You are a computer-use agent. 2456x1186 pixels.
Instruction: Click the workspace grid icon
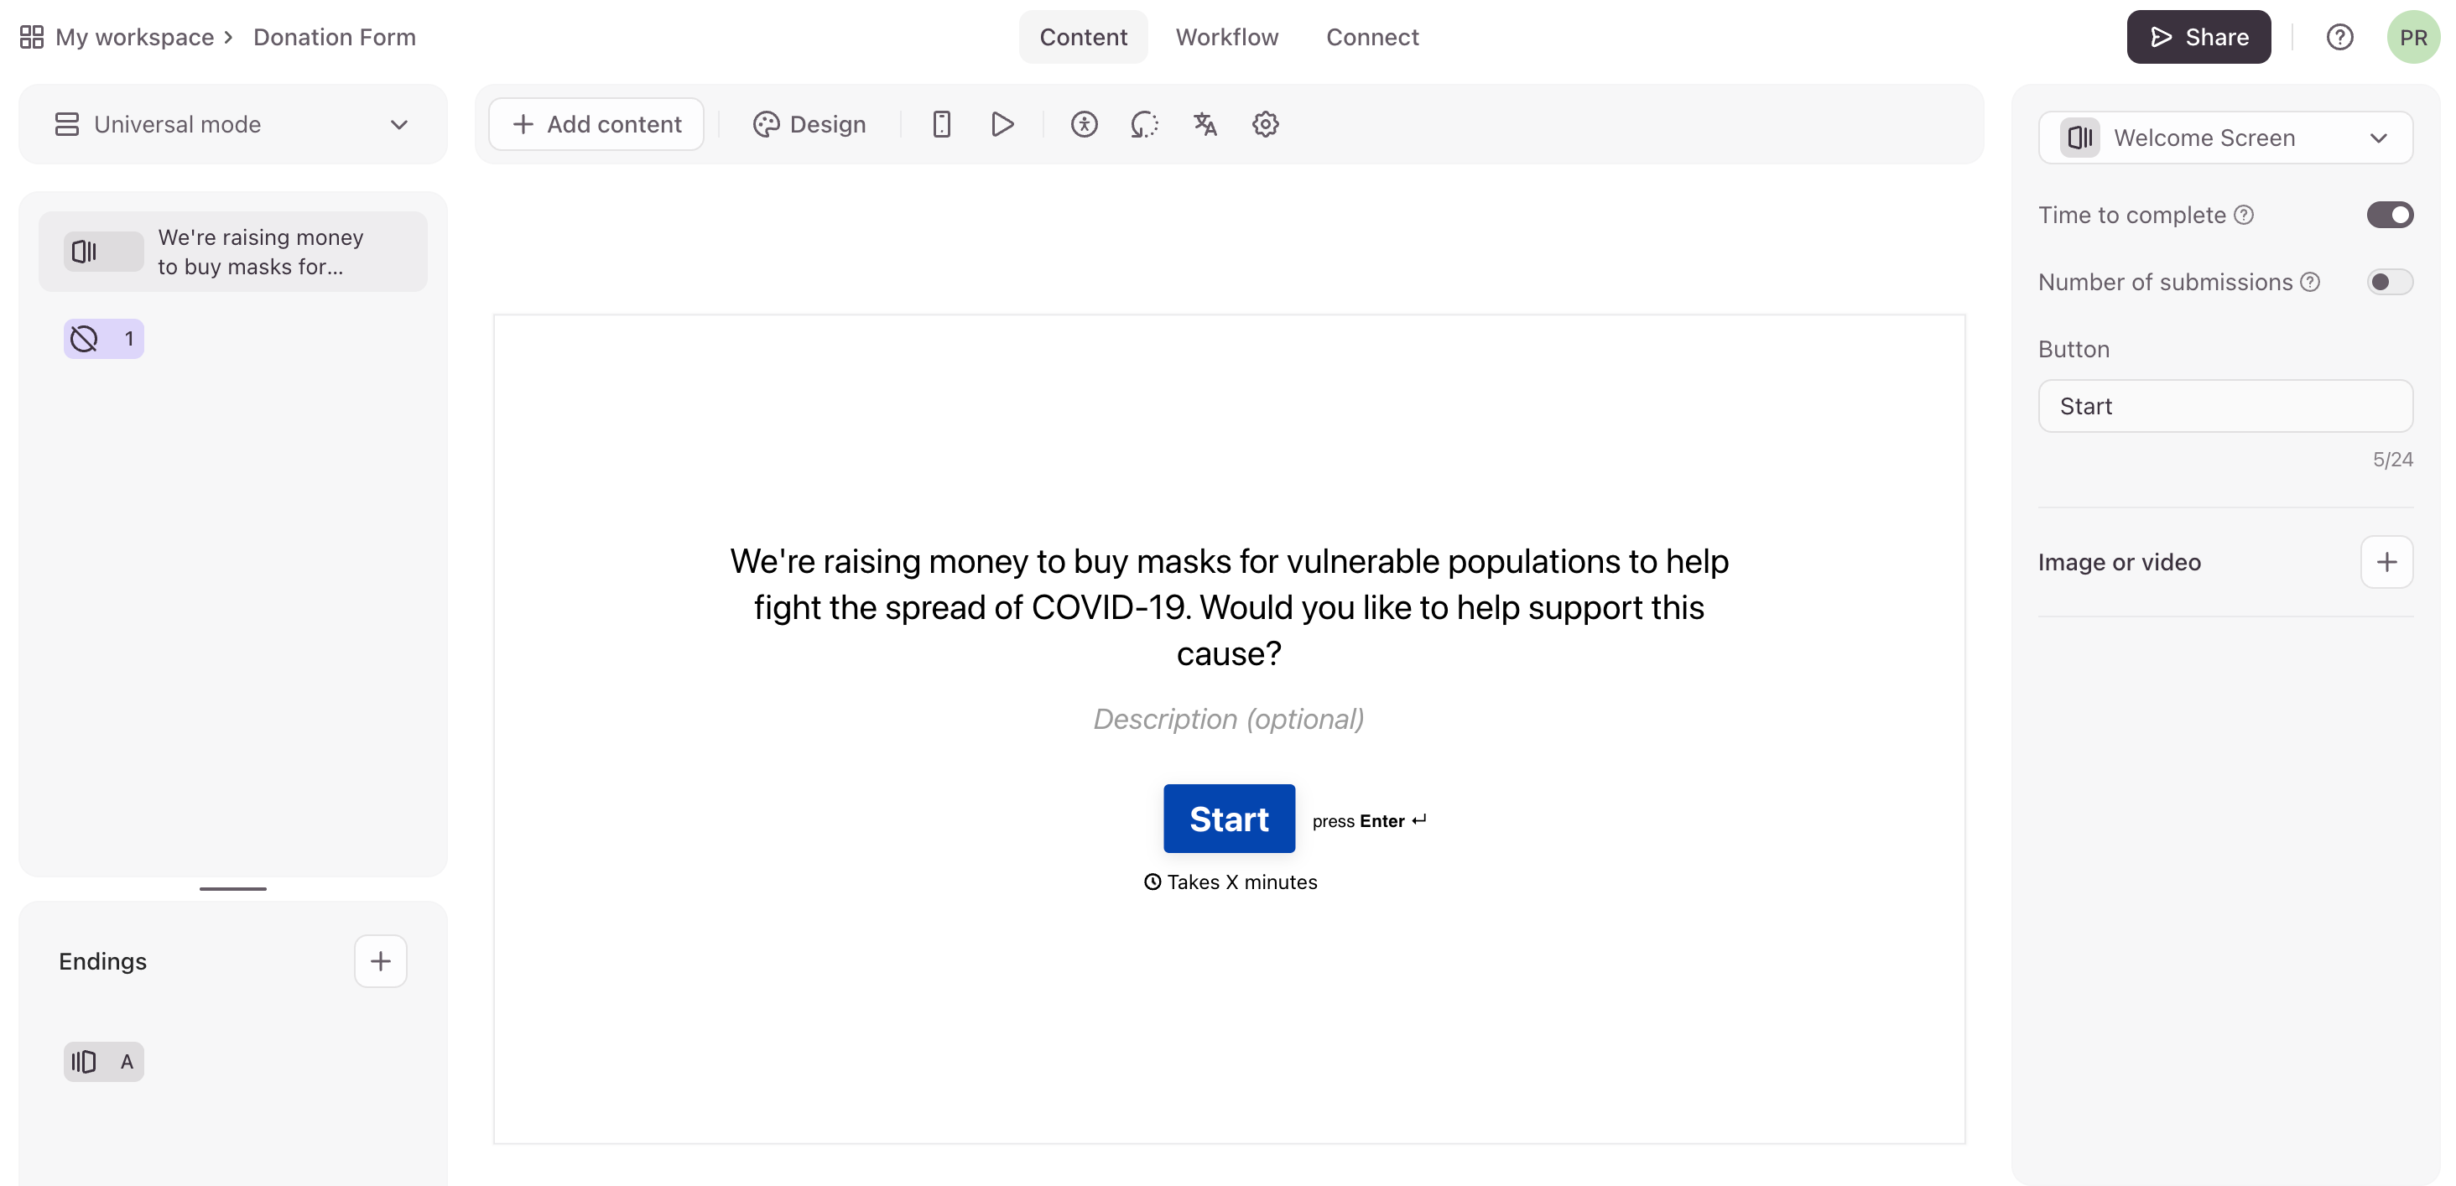[x=32, y=37]
